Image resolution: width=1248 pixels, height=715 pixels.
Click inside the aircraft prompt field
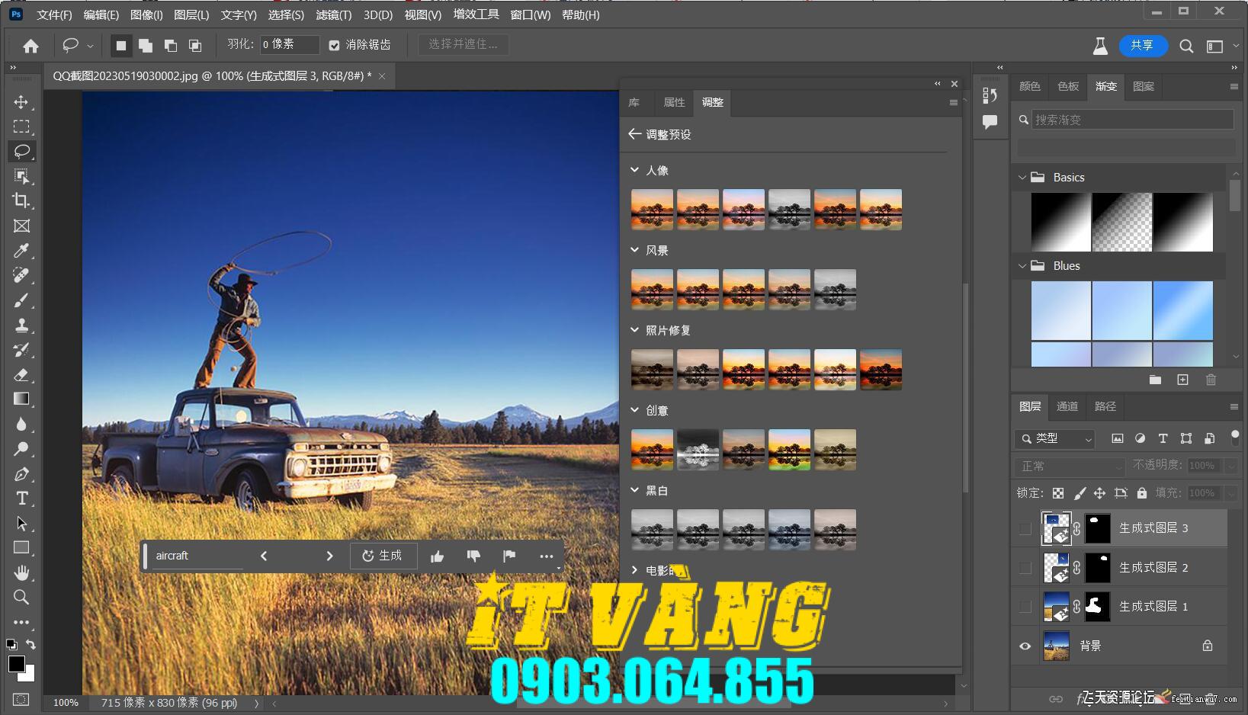click(198, 556)
